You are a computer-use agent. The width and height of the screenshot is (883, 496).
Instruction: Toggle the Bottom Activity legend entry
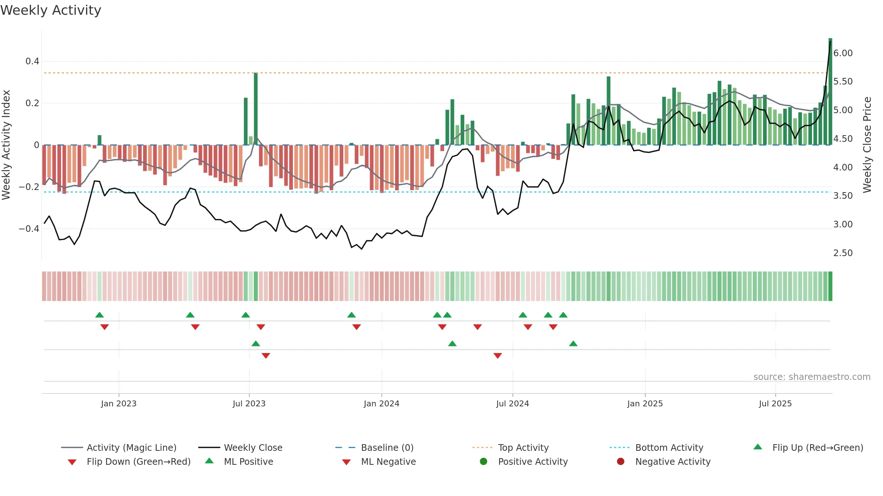(x=656, y=448)
